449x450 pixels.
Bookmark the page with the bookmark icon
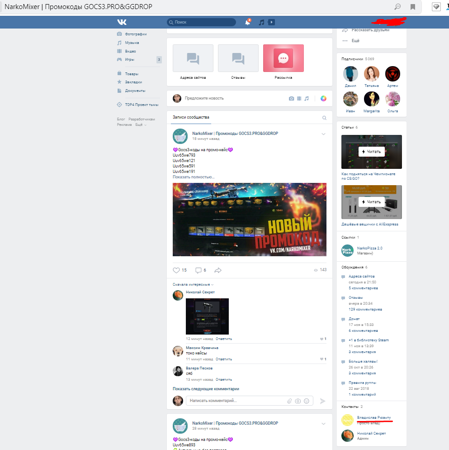tap(412, 7)
